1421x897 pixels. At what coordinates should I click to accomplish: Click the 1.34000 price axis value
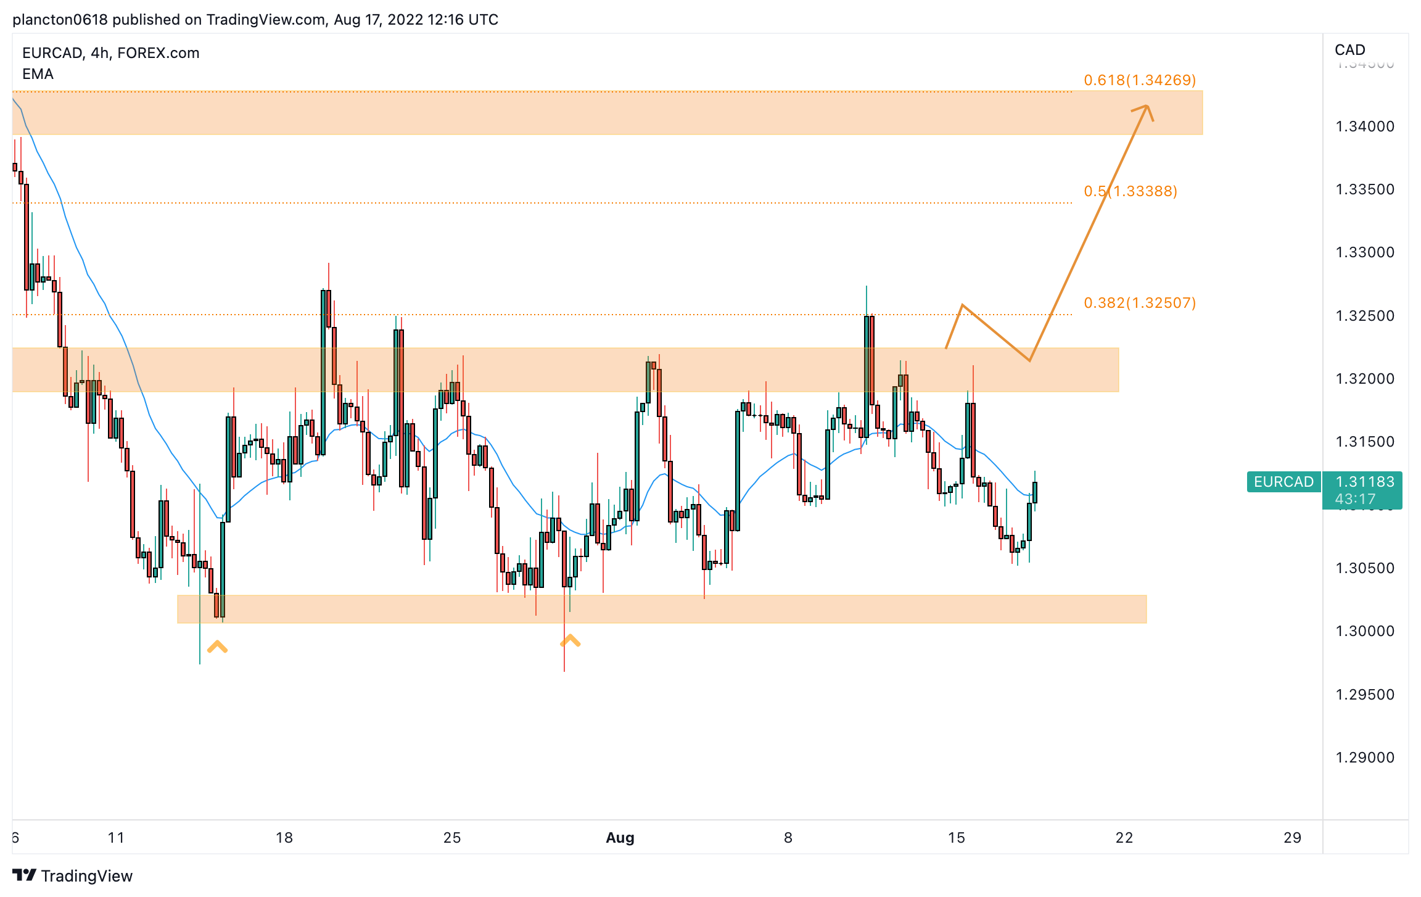[x=1365, y=126]
